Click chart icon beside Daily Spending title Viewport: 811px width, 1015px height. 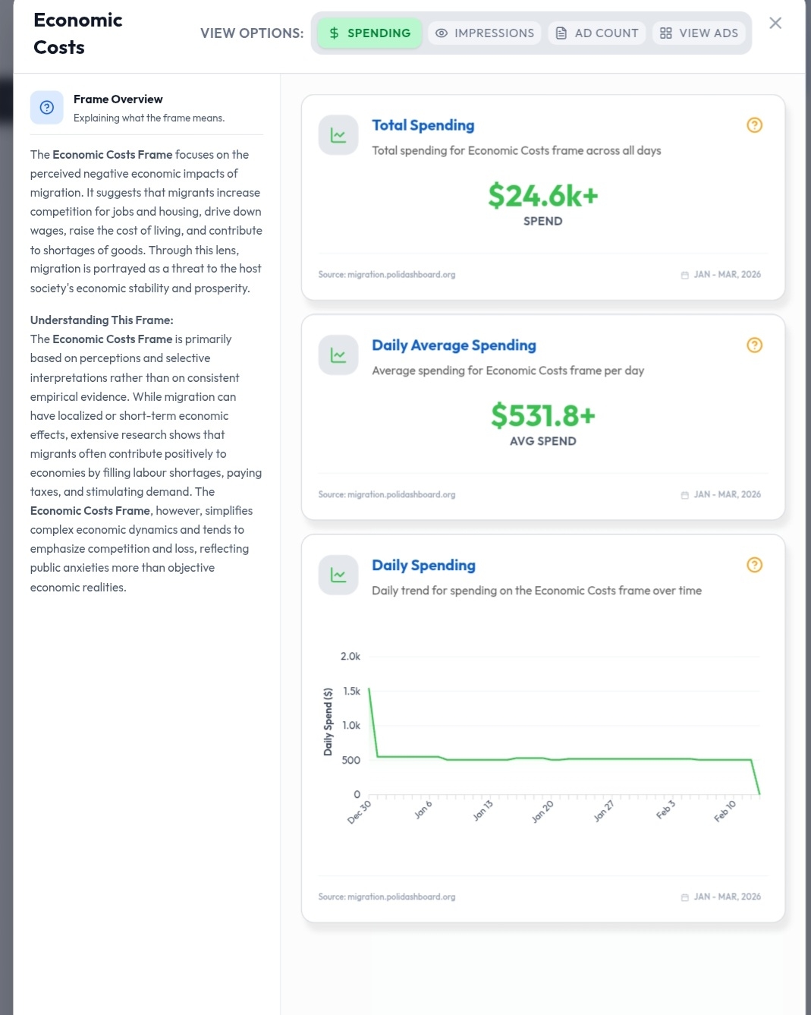(x=338, y=575)
